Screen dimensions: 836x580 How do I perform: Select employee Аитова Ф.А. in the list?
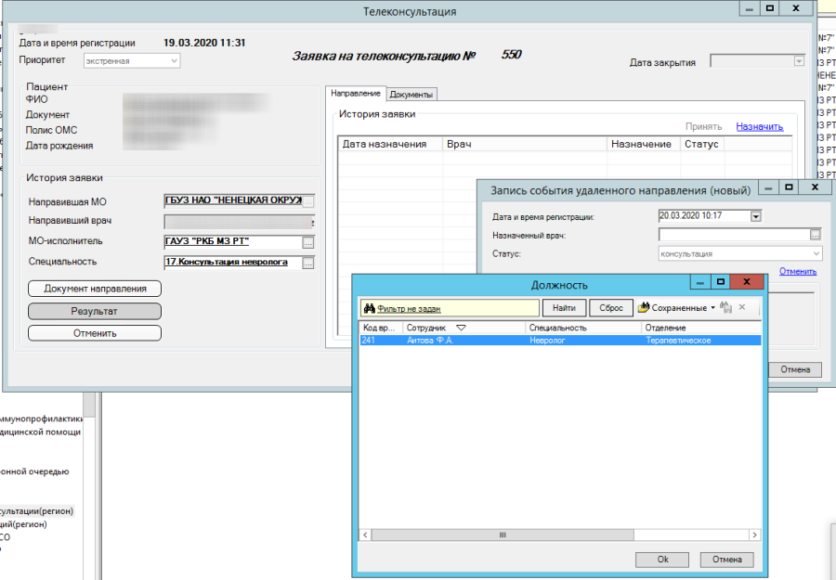click(430, 341)
